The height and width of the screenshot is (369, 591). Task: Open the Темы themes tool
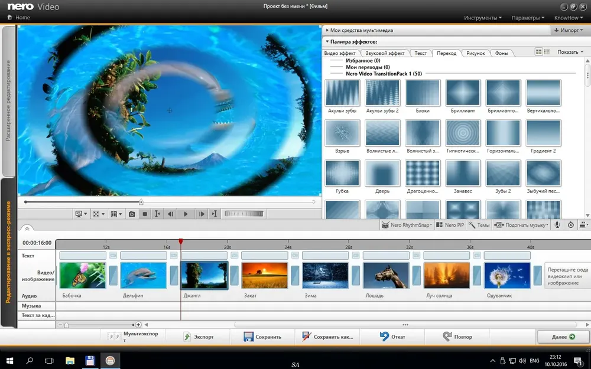coord(479,225)
